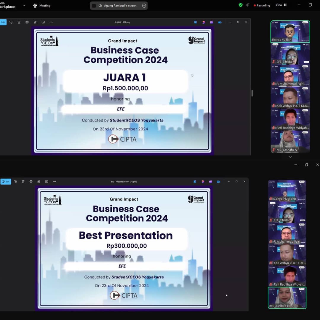Expand the chevron next to Workplace
This screenshot has height=320, width=320.
(24, 5)
